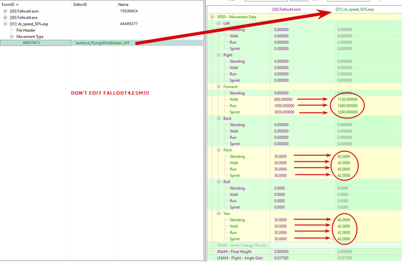Image resolution: width=402 pixels, height=262 pixels.
Task: Select the Forward Run value 1400.000000
Action: (347, 106)
